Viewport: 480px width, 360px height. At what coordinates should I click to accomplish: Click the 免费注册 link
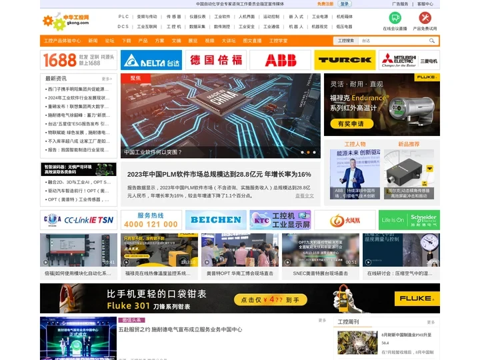click(325, 4)
